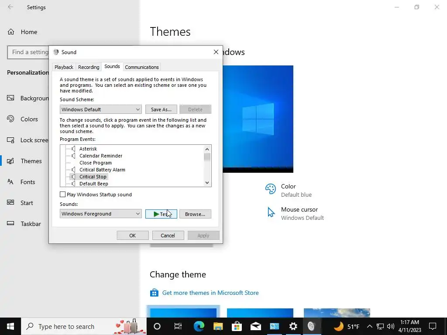Open the Sounds dropdown showing Windows Foreground
Image resolution: width=447 pixels, height=335 pixels.
(101, 214)
